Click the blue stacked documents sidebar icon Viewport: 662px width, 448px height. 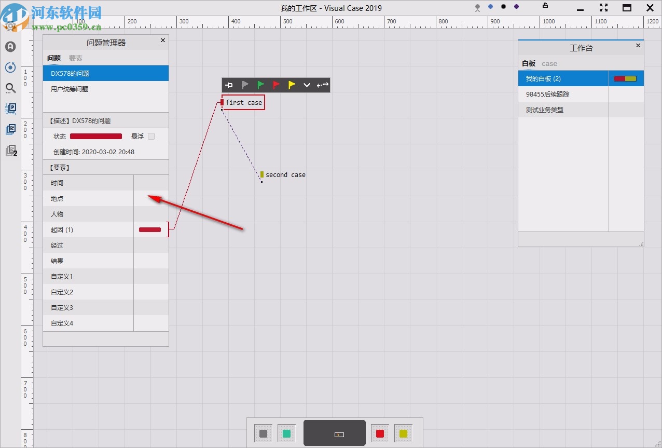point(10,129)
